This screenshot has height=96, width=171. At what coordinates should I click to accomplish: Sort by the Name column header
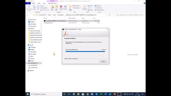[45, 18]
